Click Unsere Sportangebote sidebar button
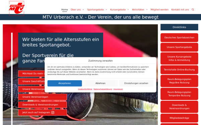This screenshot has width=201, height=125. tap(179, 47)
